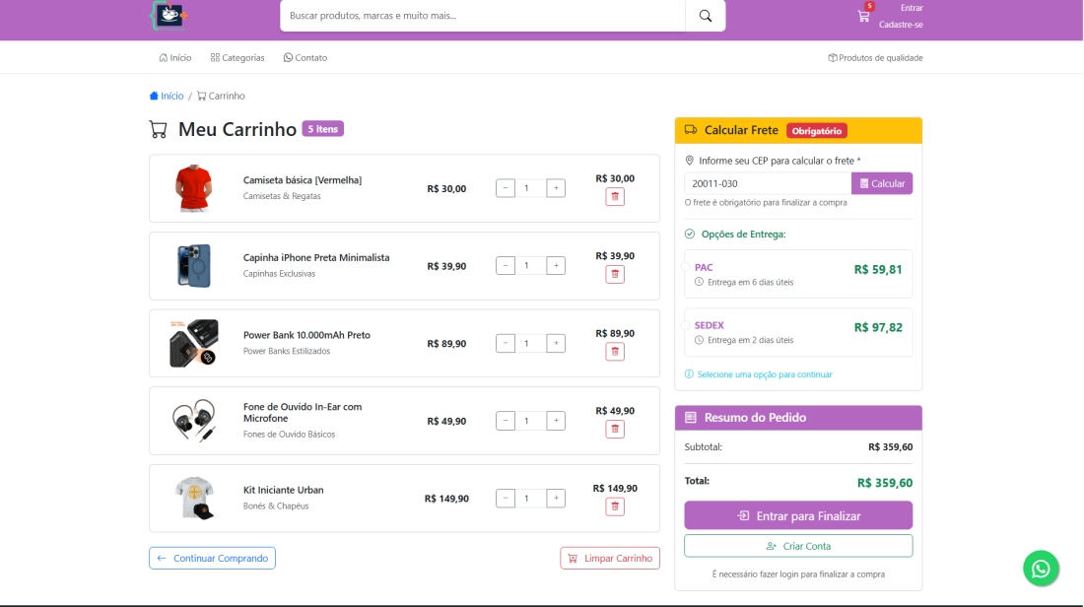The image size is (1084, 607).
Task: Select the SEDEX delivery option
Action: 798,330
